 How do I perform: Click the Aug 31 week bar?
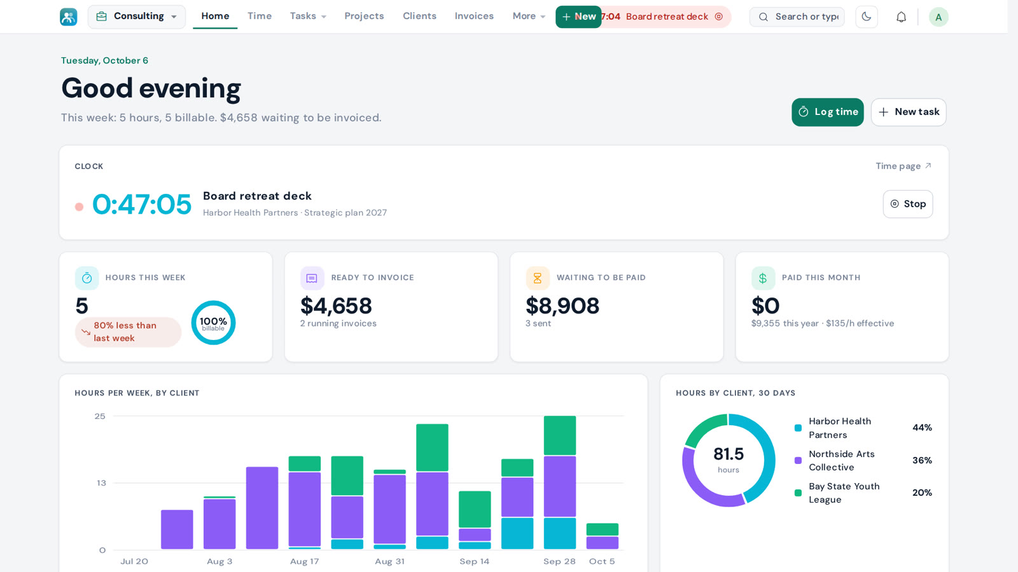pos(389,510)
